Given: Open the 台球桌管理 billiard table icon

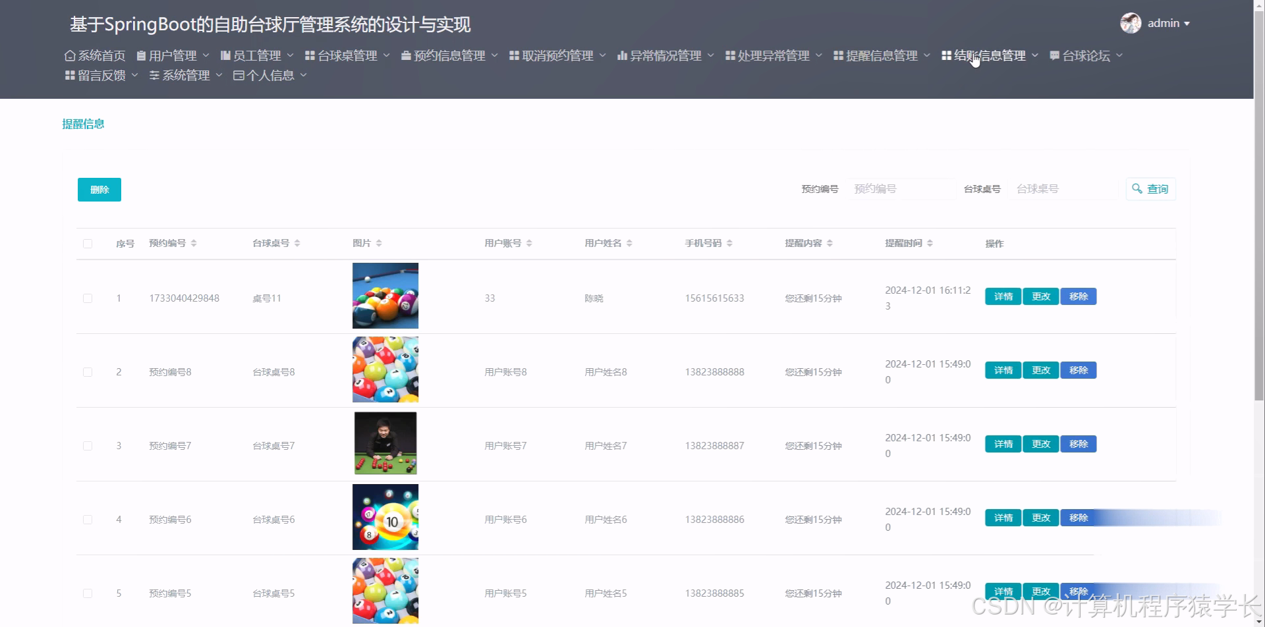Looking at the screenshot, I should pos(309,55).
